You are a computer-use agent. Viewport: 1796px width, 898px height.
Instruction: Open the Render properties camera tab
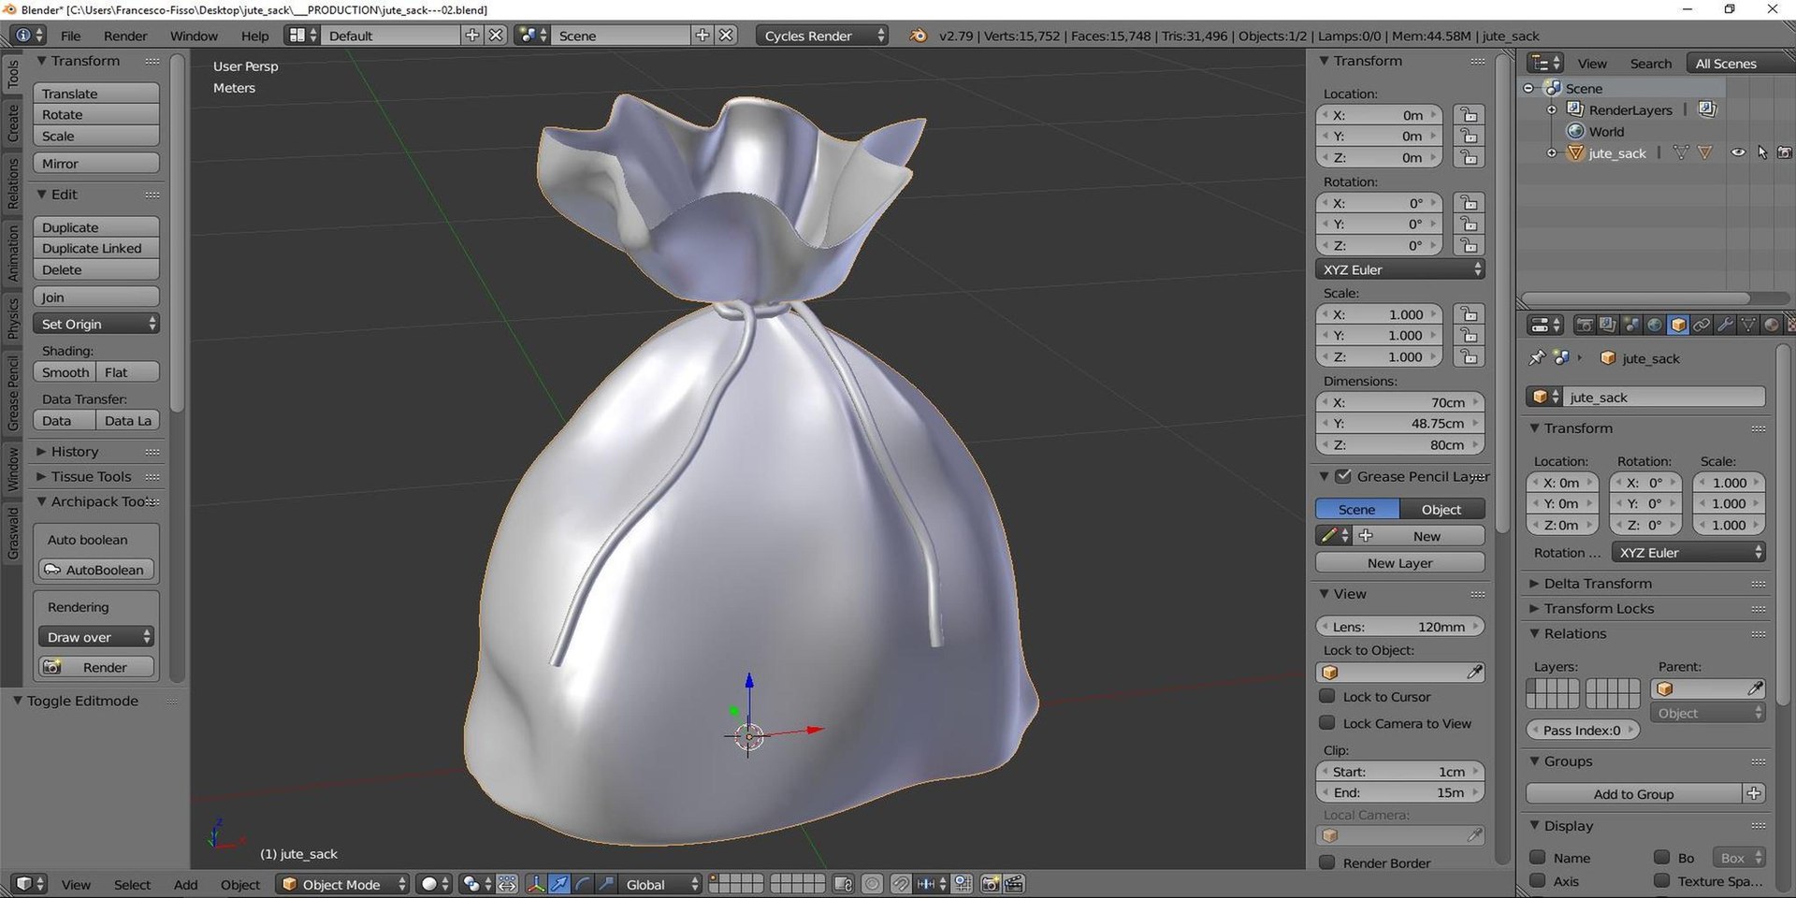click(x=1585, y=325)
